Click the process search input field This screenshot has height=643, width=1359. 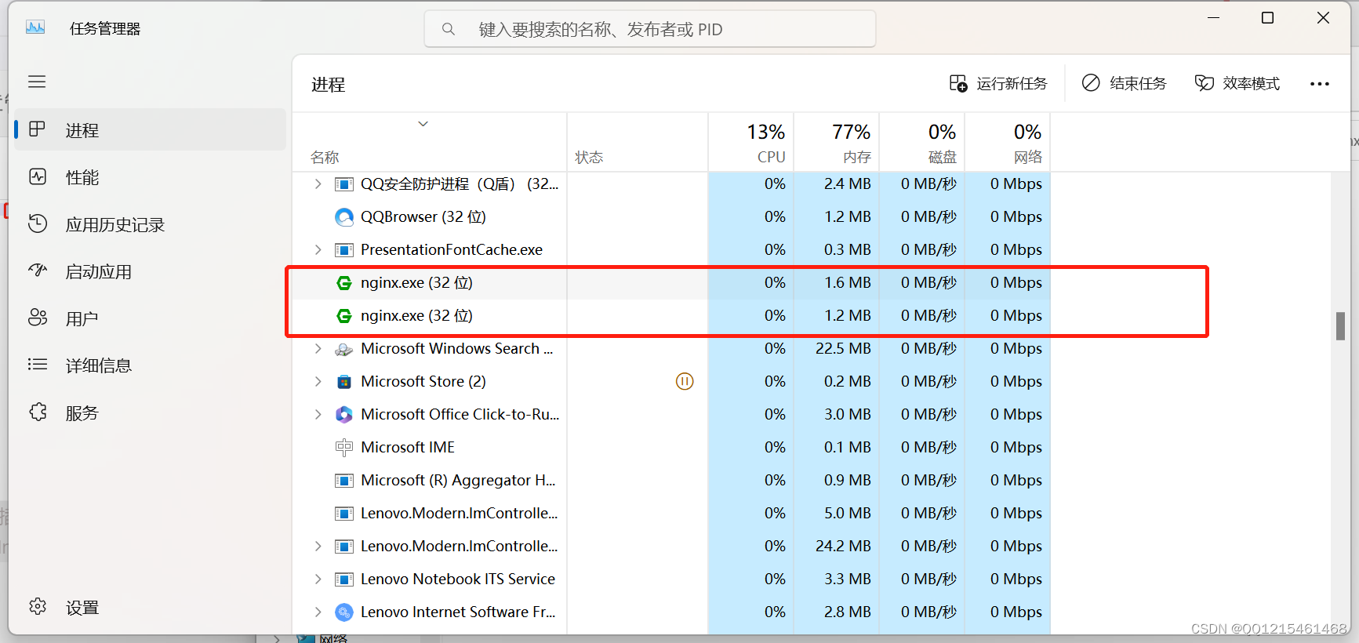point(650,29)
